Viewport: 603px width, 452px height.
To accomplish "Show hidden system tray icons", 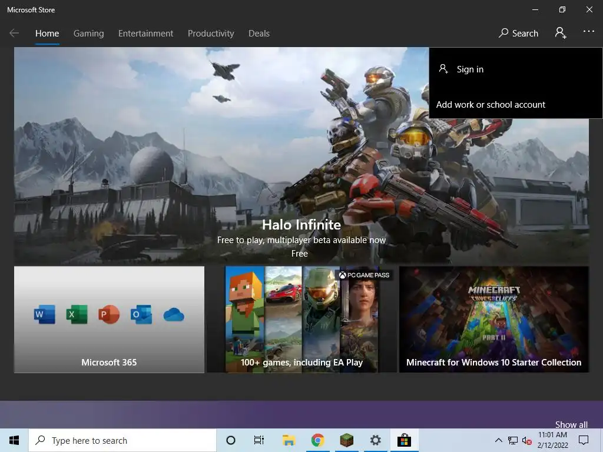I will pos(498,440).
